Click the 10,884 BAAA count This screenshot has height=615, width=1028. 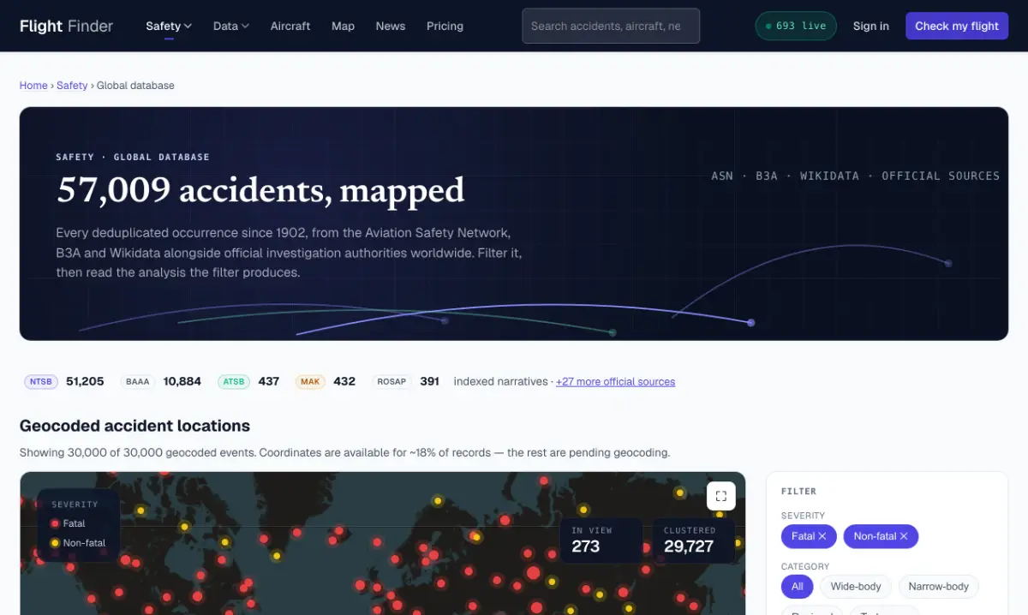[x=182, y=382]
